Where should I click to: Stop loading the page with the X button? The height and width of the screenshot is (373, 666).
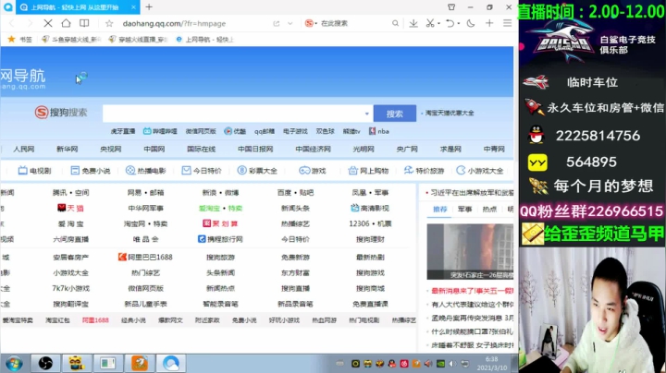48,23
